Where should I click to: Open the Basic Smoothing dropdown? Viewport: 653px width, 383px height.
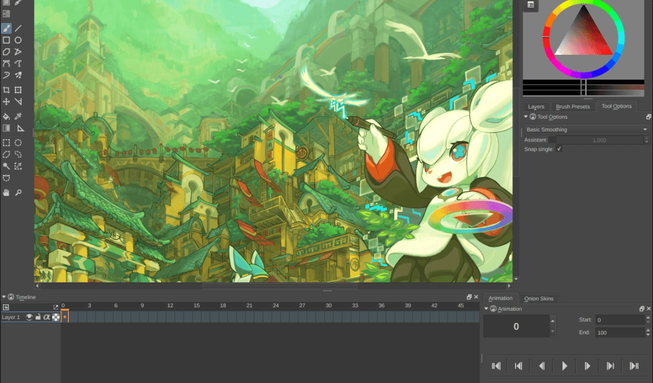(587, 130)
